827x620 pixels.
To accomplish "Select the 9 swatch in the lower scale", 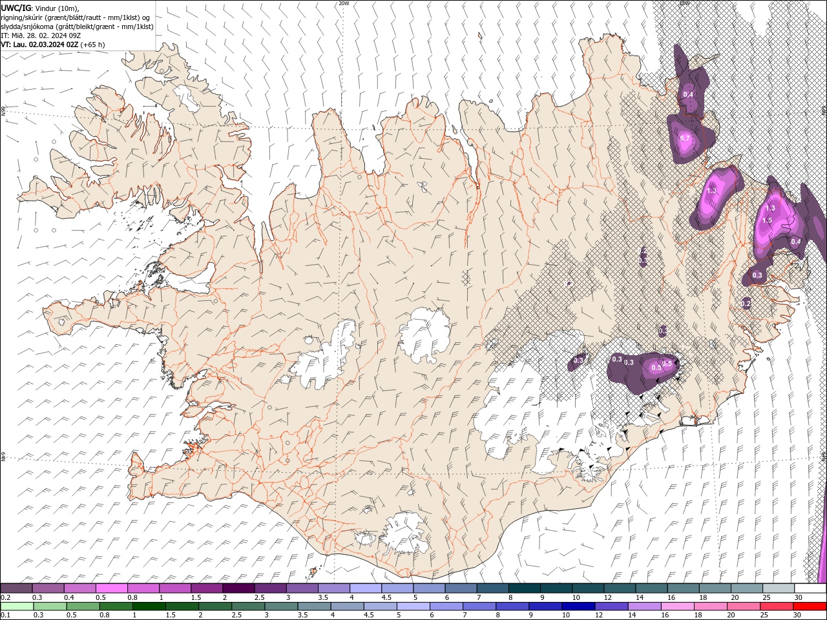I will (x=545, y=606).
